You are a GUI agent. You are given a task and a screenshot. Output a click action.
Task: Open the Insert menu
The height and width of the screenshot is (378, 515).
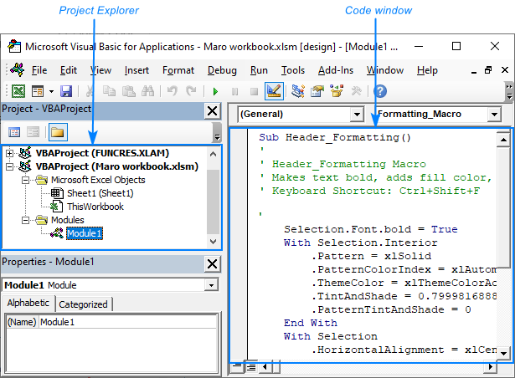click(136, 70)
